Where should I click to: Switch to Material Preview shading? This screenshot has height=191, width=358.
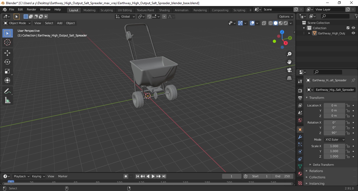pyautogui.click(x=281, y=23)
